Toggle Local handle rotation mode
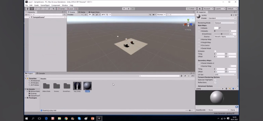This screenshot has height=121, width=263. pos(70,9)
